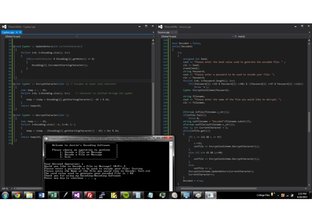The height and width of the screenshot is (222, 312).
Task: Open the network computers icon on taskbar
Action: click(x=101, y=195)
